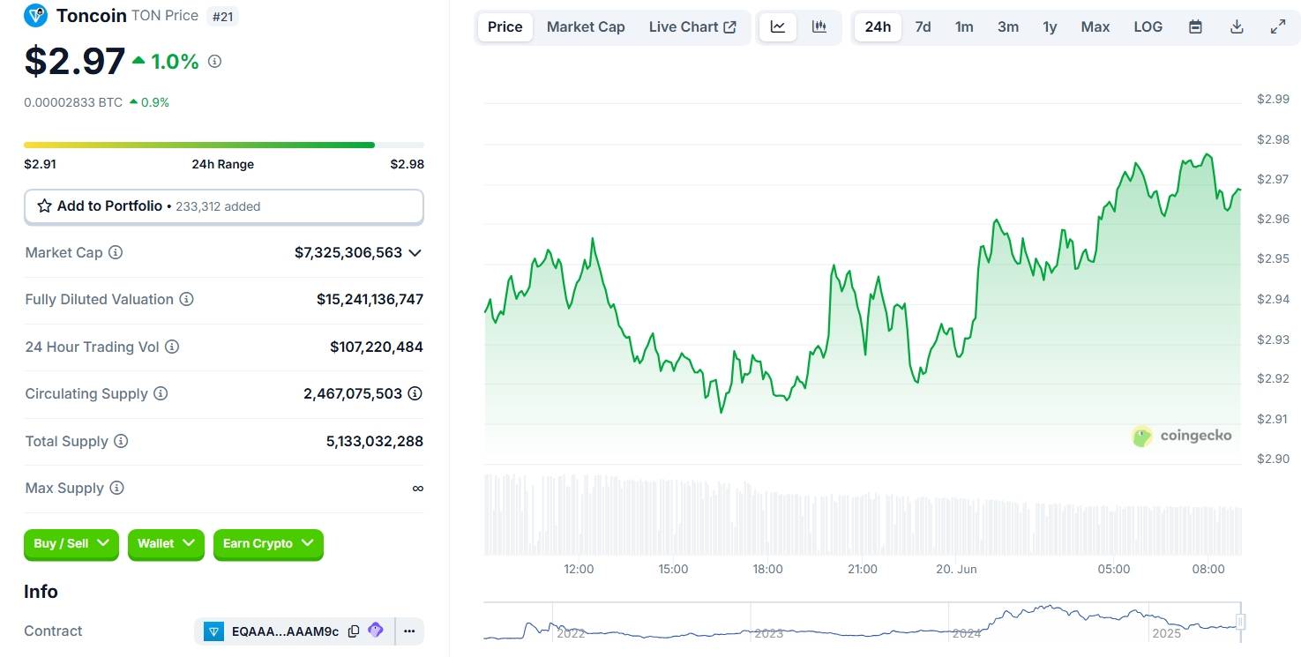Image resolution: width=1301 pixels, height=657 pixels.
Task: Open the Market Cap info tooltip icon
Action: coord(116,252)
